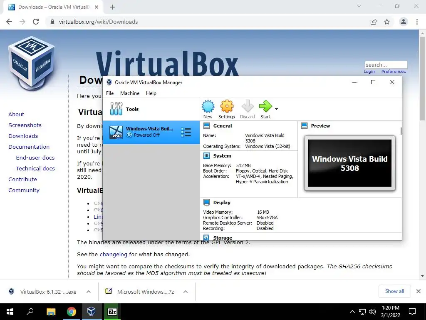Click the General section icon
The image size is (426, 320).
[206, 126]
